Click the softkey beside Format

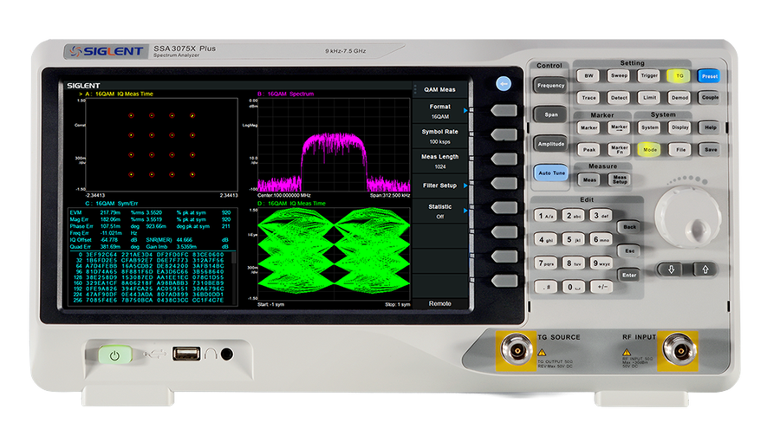504,110
